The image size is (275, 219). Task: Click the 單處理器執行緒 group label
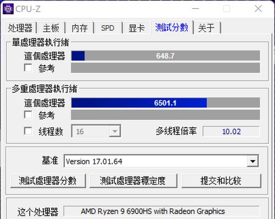coord(41,42)
